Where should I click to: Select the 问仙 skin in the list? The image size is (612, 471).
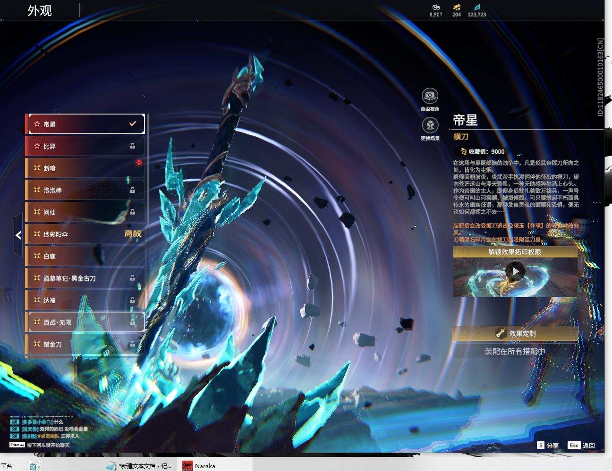tap(85, 212)
